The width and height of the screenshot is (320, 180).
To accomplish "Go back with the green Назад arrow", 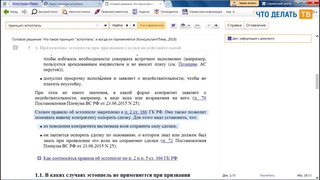I will pos(10,12).
